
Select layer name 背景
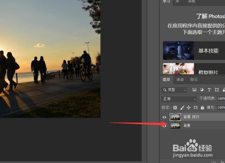187,126
